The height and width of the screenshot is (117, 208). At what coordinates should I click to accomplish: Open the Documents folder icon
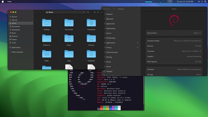point(69,23)
